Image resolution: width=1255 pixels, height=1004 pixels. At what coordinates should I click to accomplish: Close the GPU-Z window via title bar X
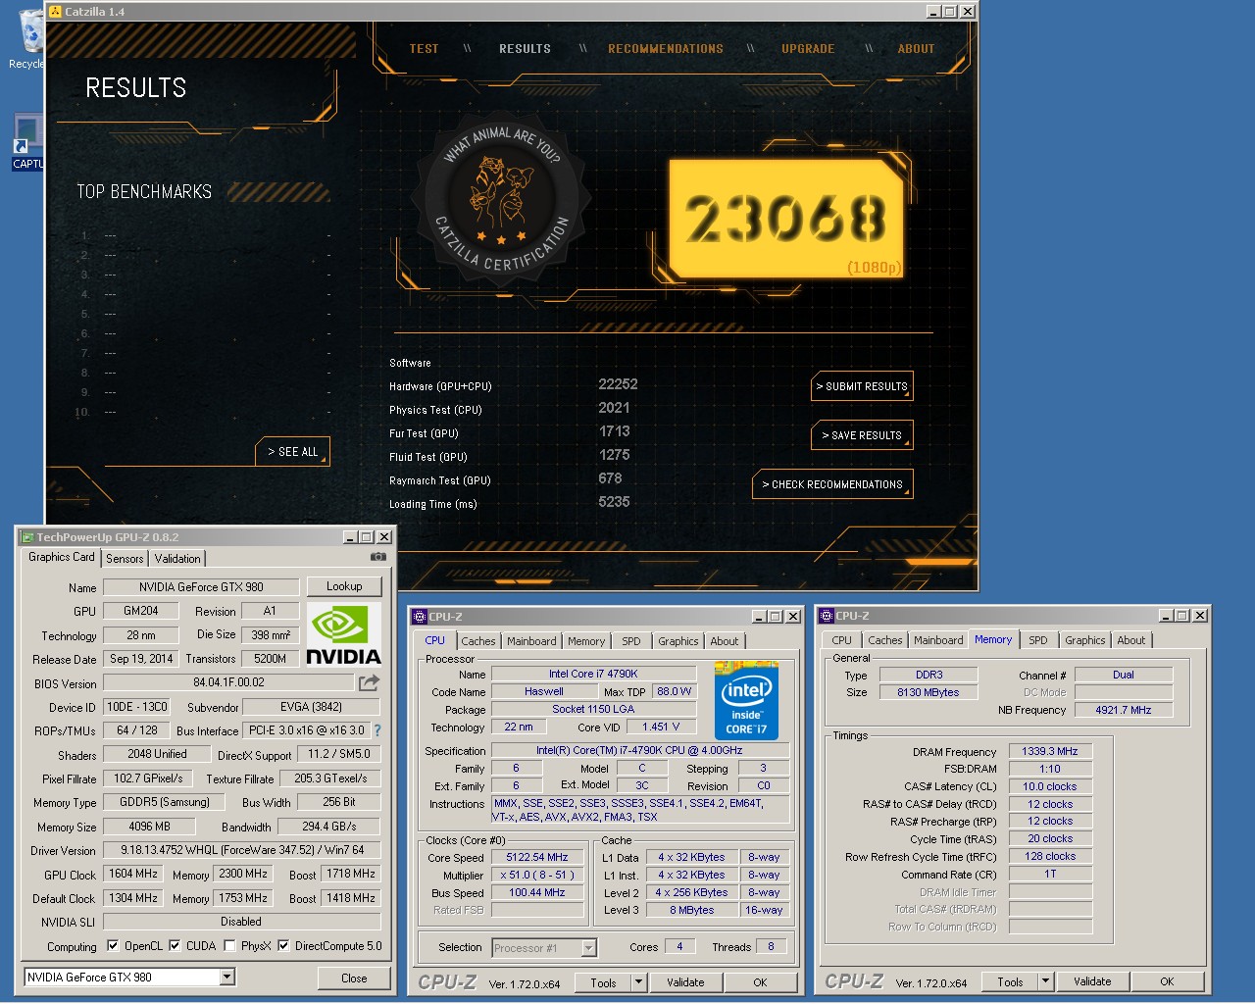[x=384, y=537]
